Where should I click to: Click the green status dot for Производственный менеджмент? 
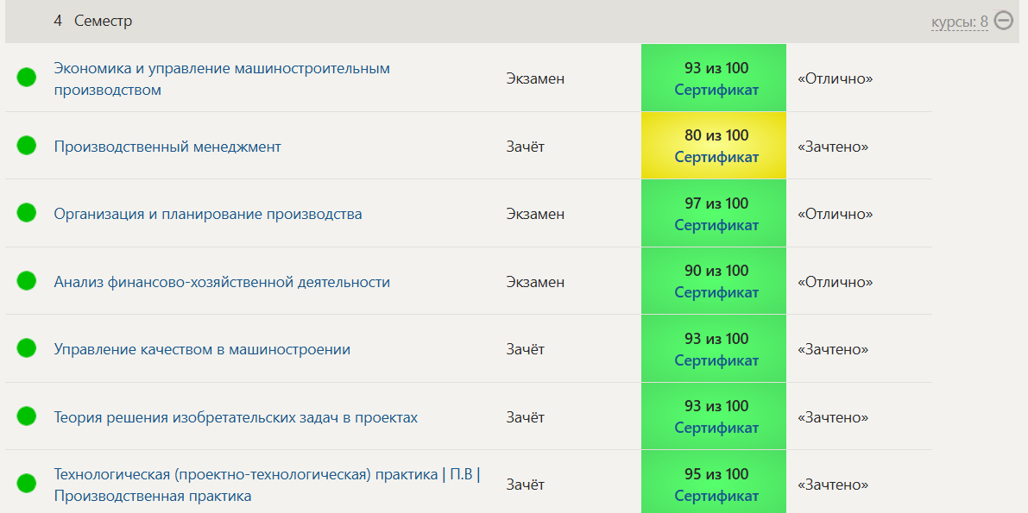tap(27, 146)
